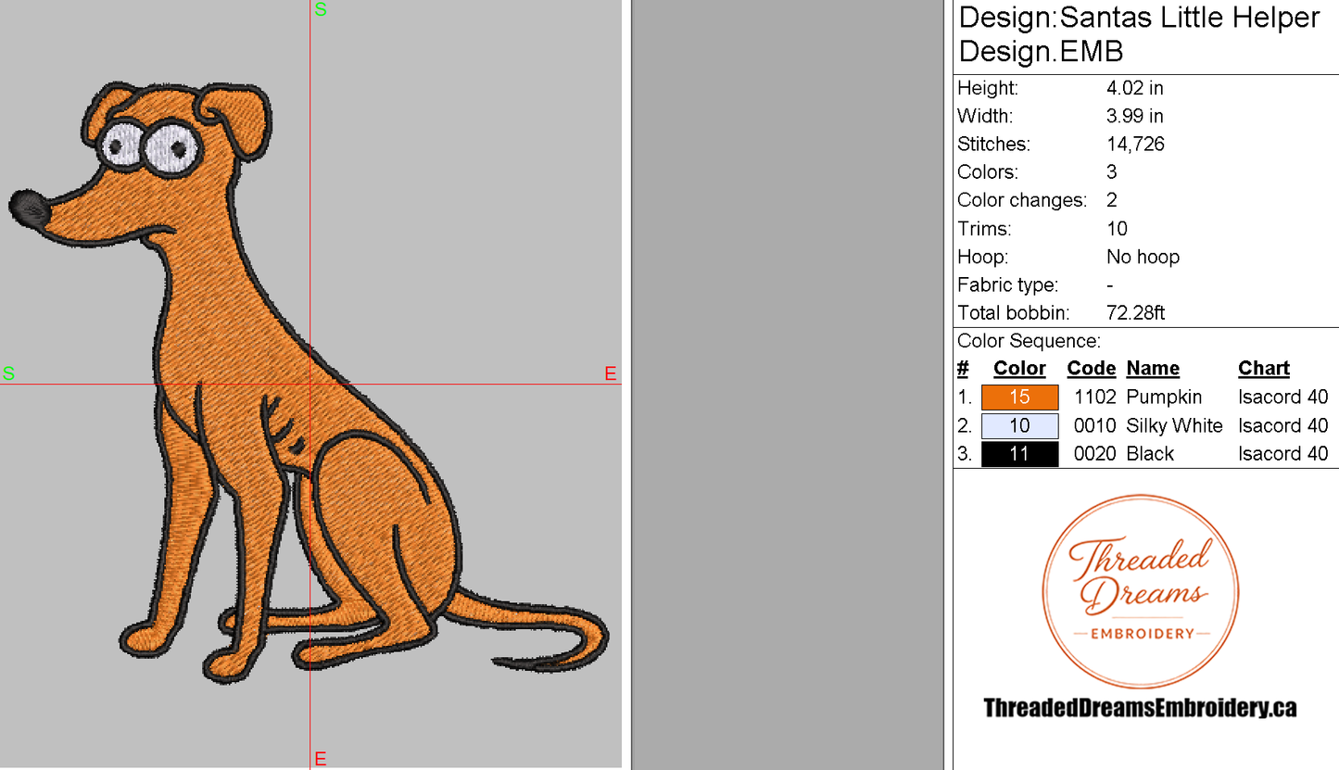Click 'Isacord 40' chart in Black row
The width and height of the screenshot is (1339, 770).
1283,454
